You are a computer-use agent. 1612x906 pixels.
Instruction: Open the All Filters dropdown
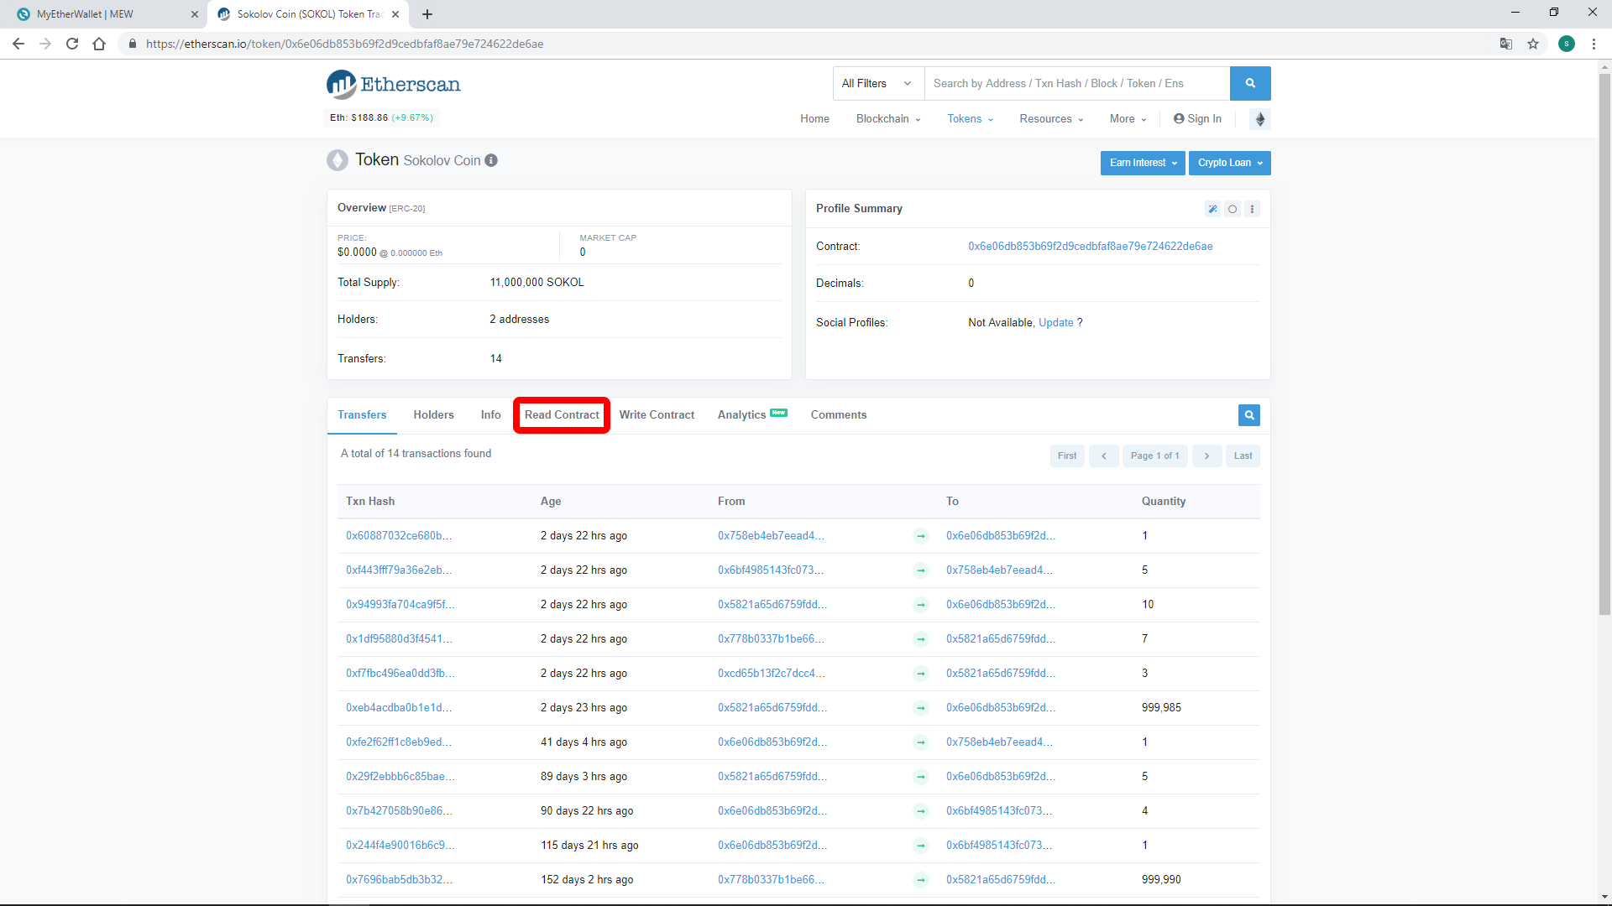coord(878,84)
